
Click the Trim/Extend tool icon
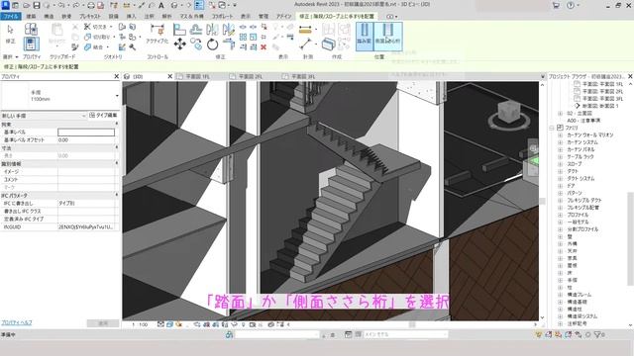point(229,44)
